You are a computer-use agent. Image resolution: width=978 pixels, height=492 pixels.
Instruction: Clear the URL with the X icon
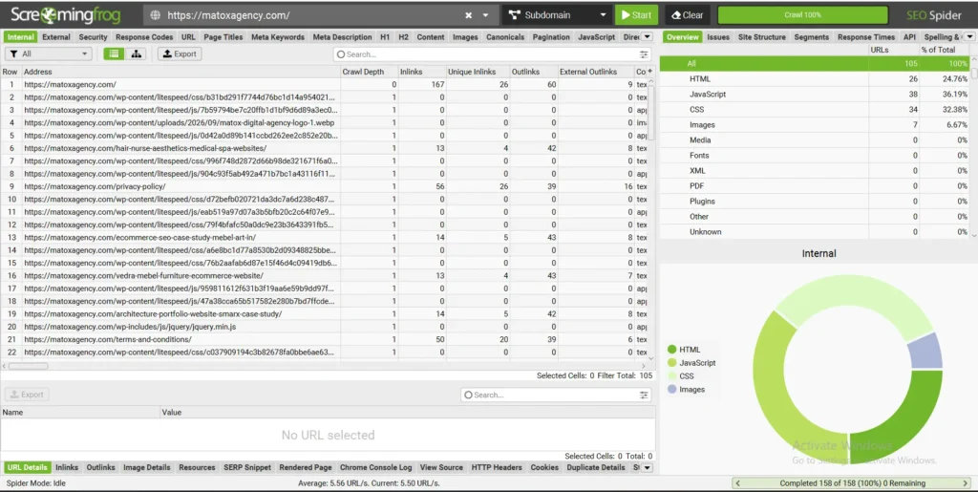(x=468, y=15)
